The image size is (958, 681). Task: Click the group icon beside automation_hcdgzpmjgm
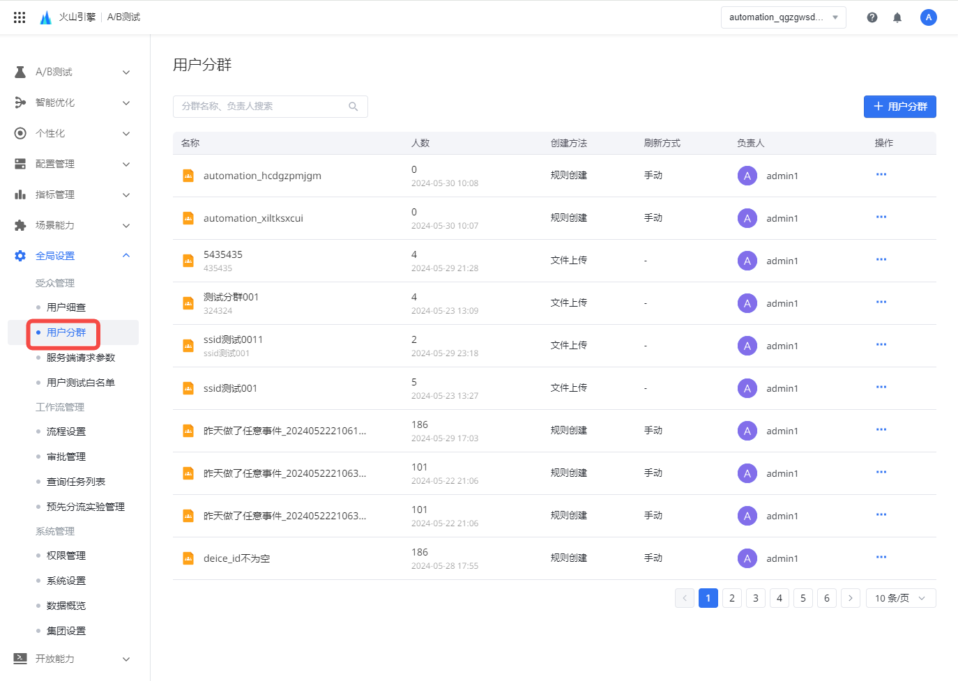[x=188, y=176]
